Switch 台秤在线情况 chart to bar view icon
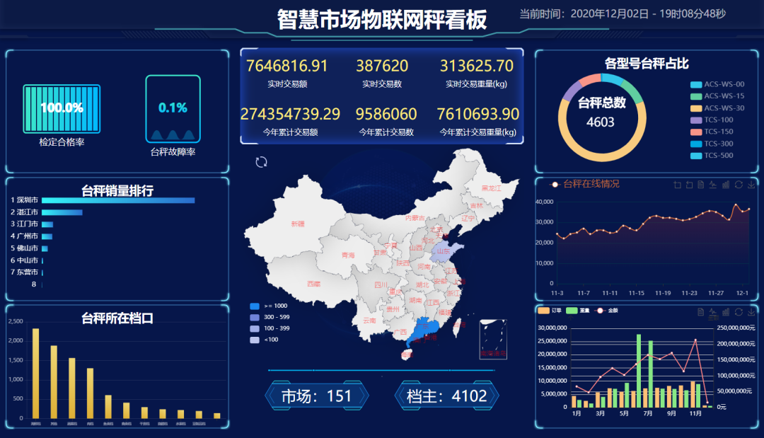 725,185
